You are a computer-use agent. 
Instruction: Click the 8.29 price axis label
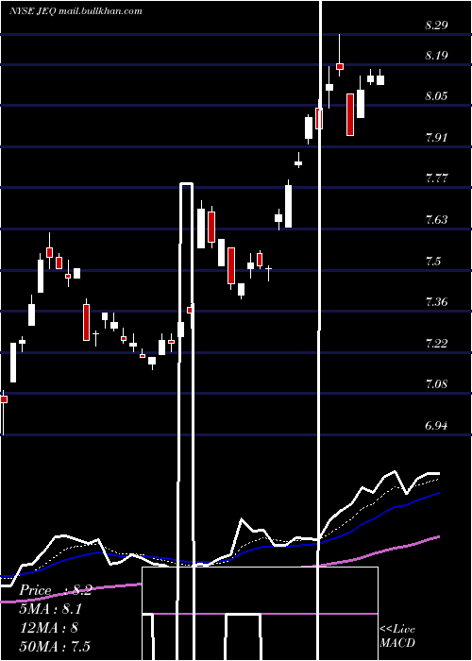[436, 25]
